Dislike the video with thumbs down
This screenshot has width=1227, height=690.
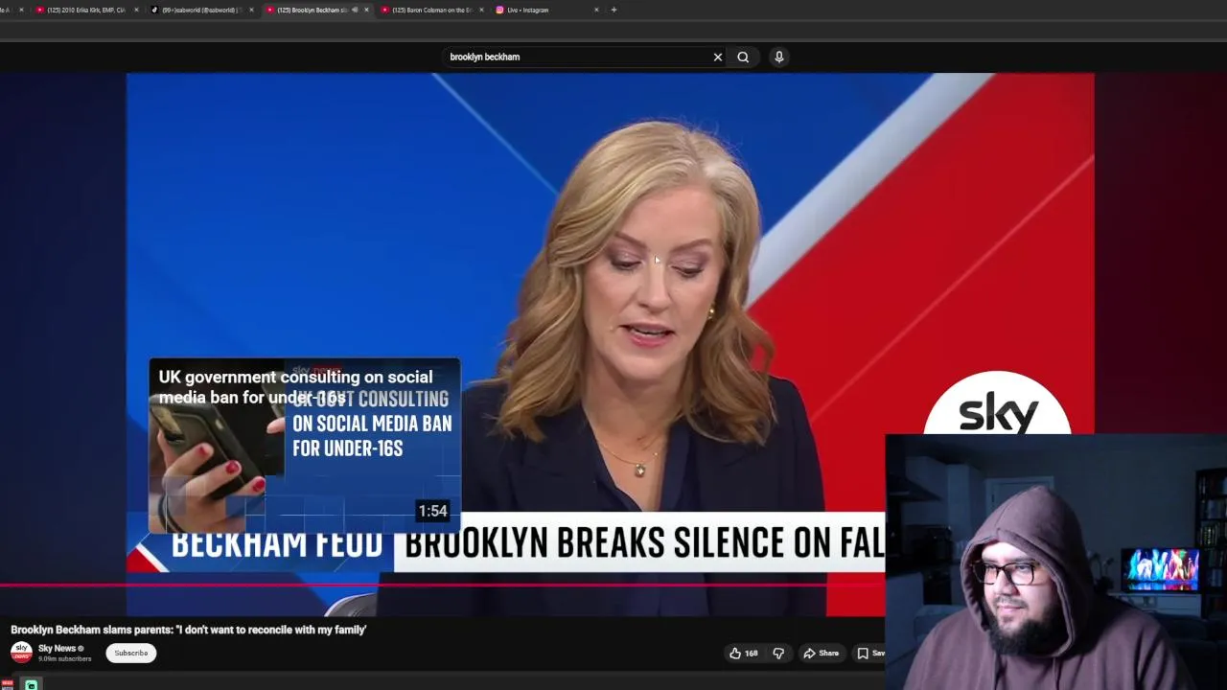coord(778,653)
